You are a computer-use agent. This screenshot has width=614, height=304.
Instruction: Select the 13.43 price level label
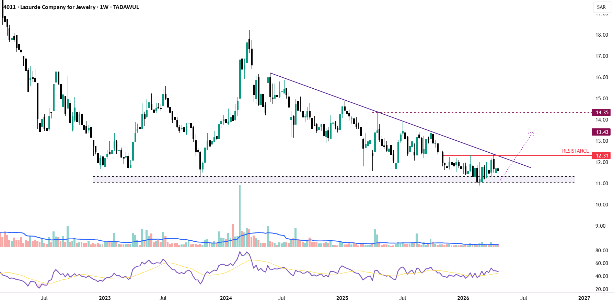pos(602,132)
